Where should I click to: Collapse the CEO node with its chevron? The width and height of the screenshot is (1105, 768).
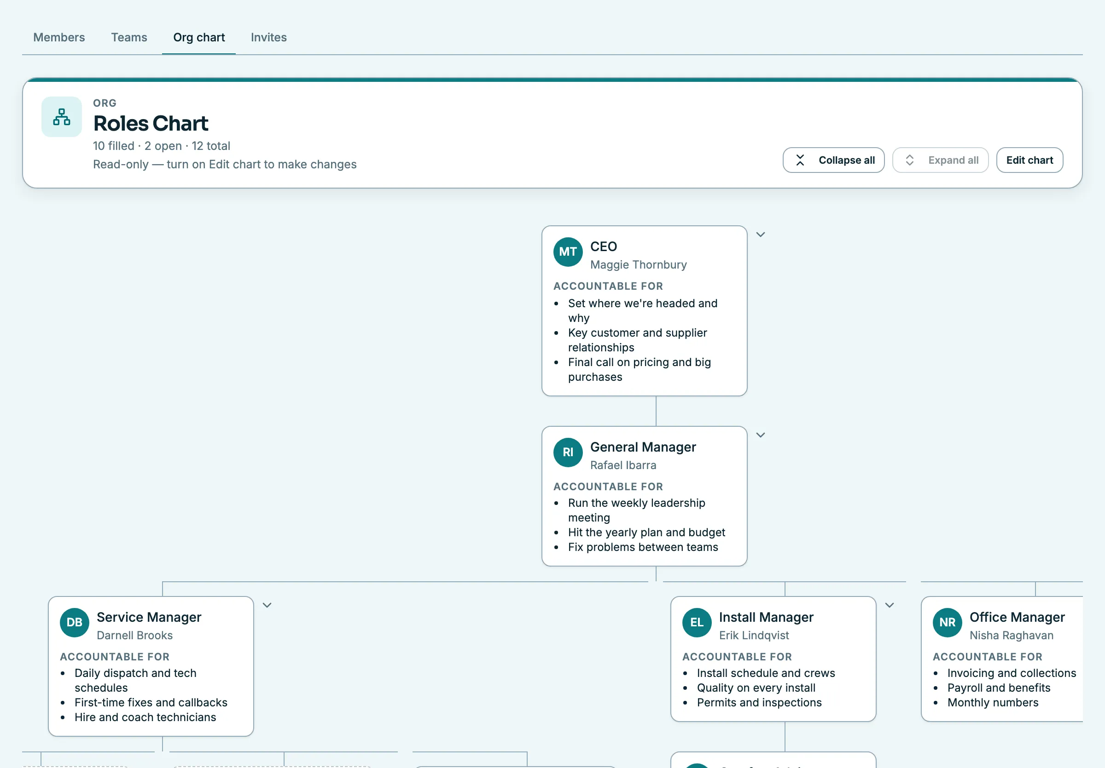tap(761, 235)
